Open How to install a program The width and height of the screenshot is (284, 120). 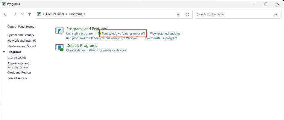[160, 38]
